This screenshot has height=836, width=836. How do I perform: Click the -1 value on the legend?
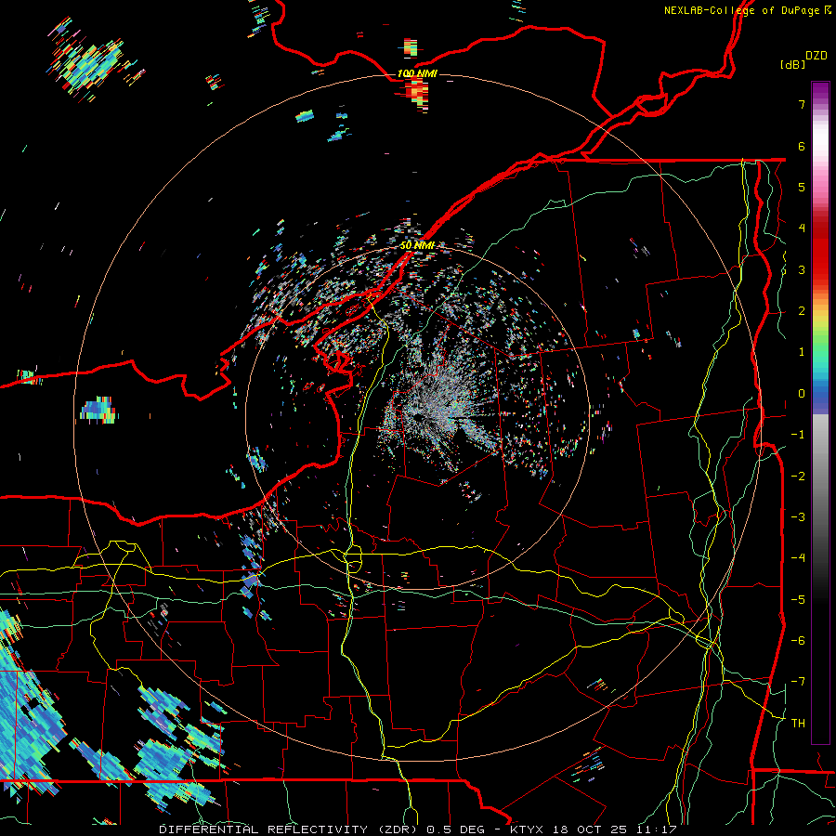[x=798, y=435]
